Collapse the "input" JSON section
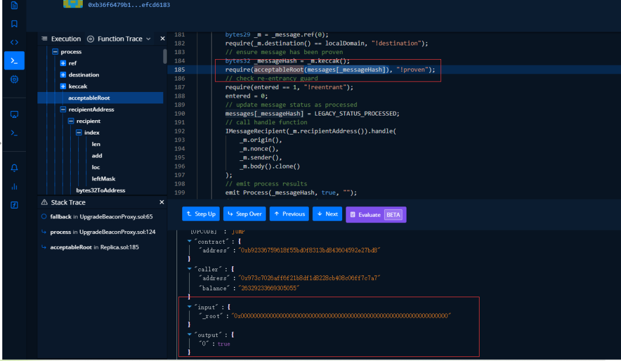Image resolution: width=621 pixels, height=361 pixels. 189,306
